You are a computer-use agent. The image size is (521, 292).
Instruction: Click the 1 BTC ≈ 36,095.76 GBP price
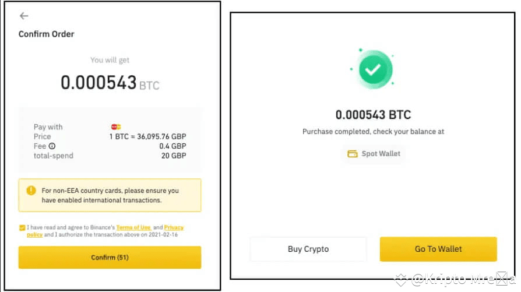(148, 137)
